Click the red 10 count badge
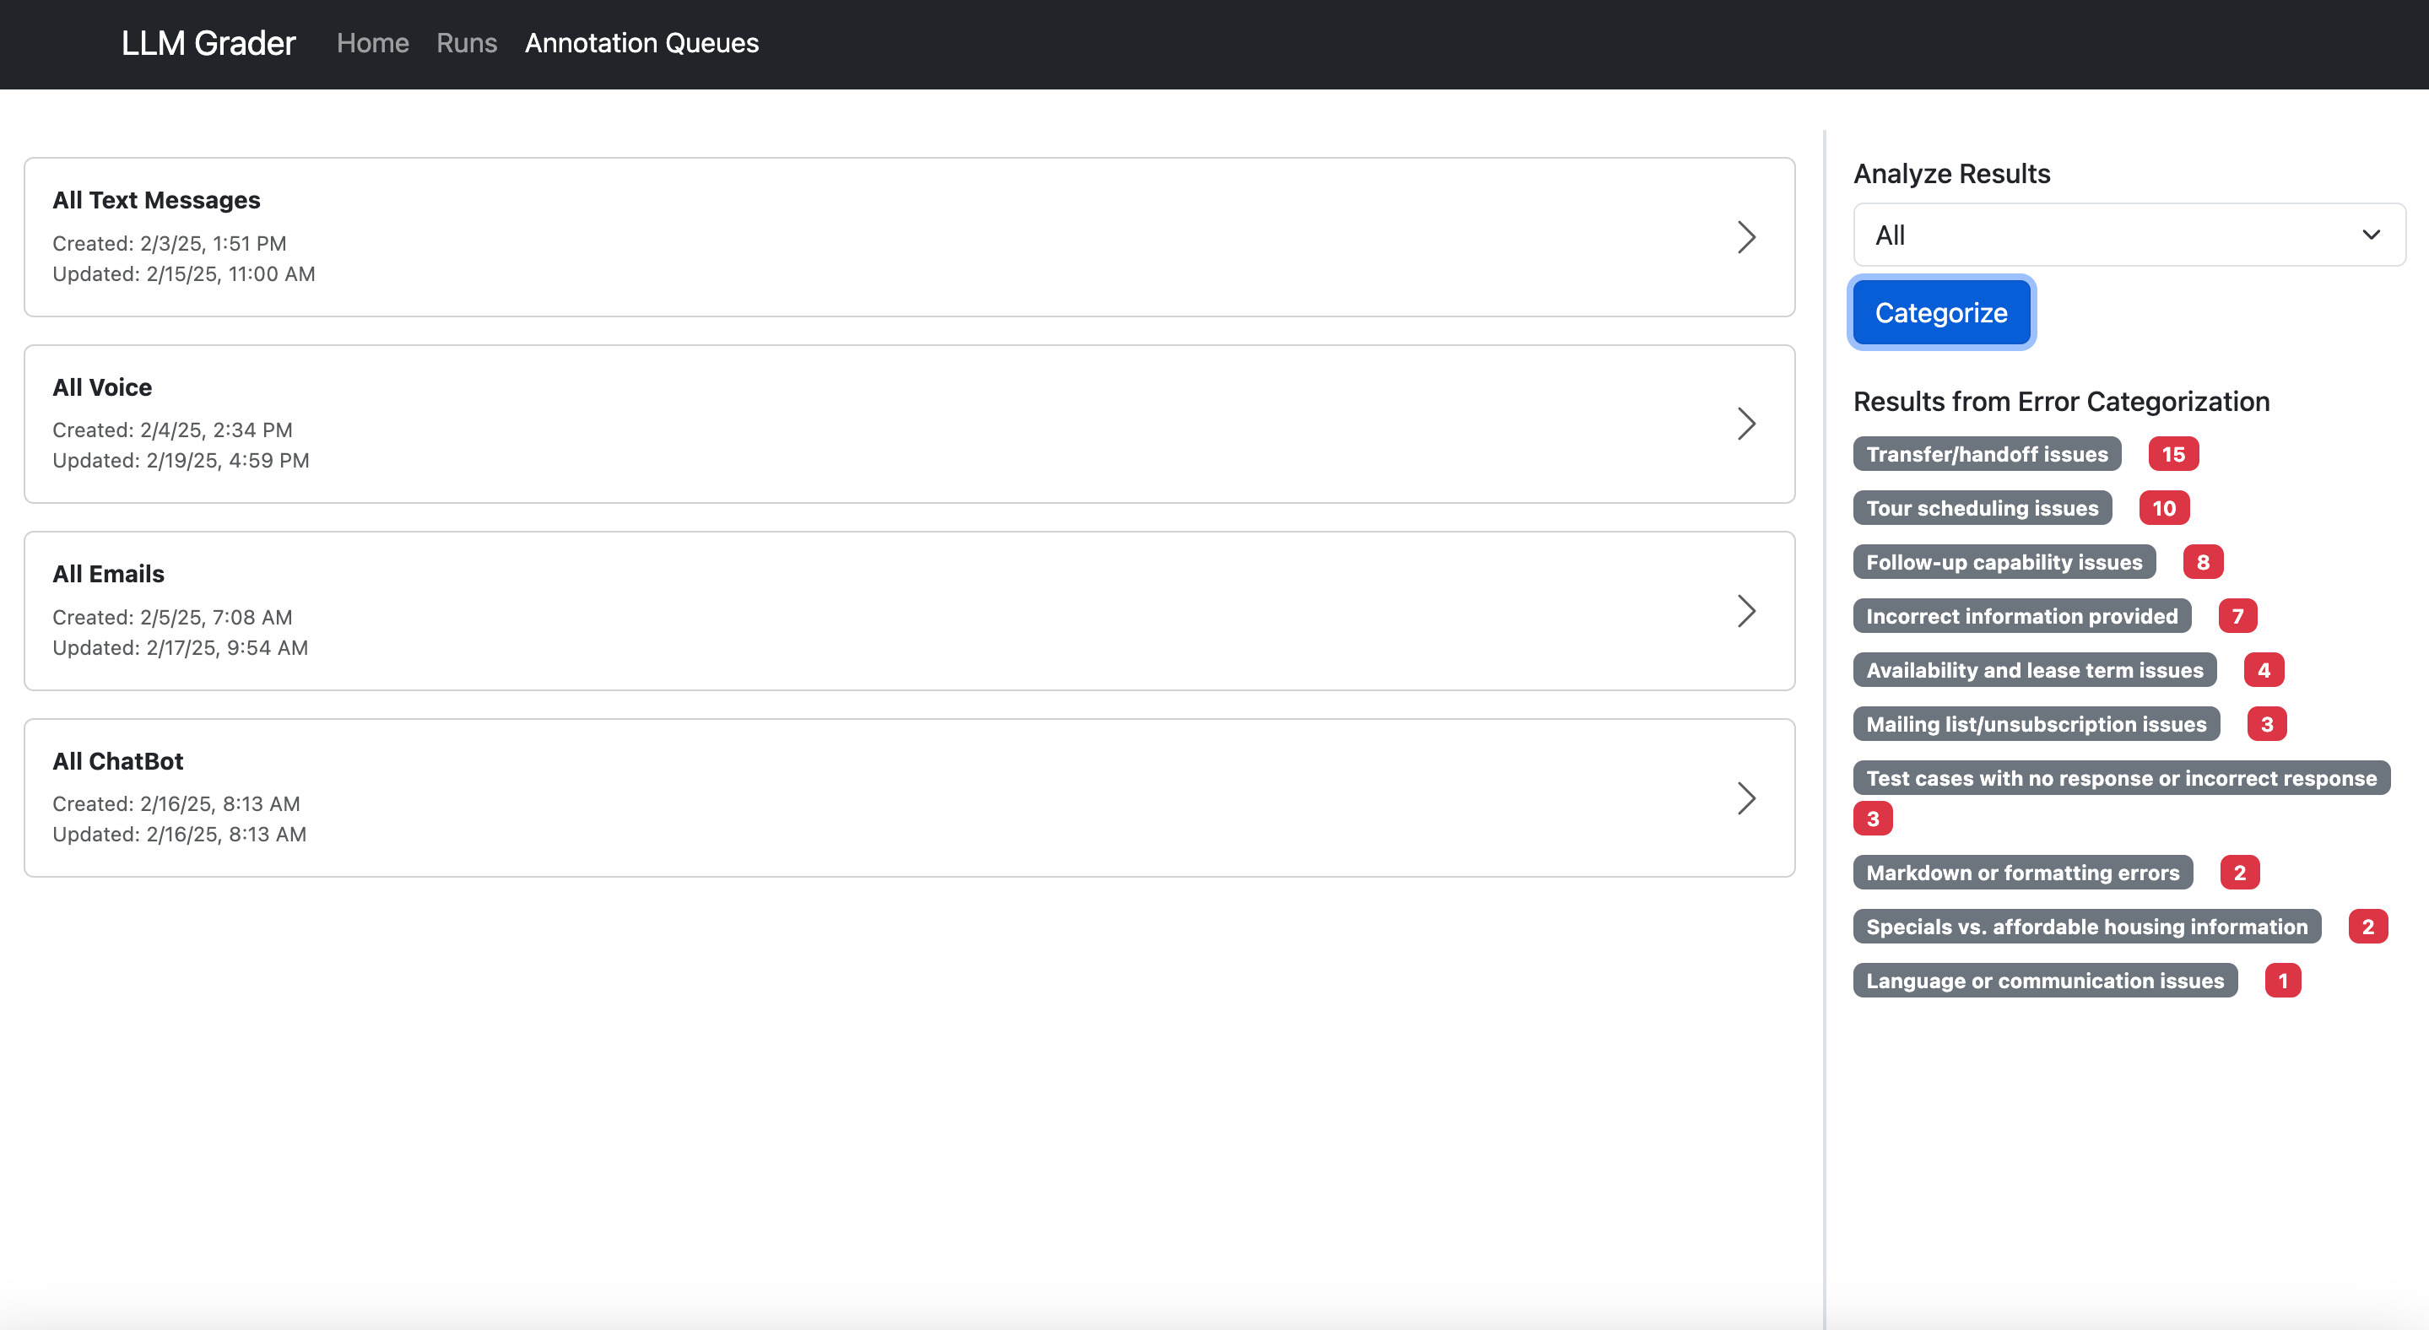The image size is (2429, 1330). pyautogui.click(x=2163, y=508)
